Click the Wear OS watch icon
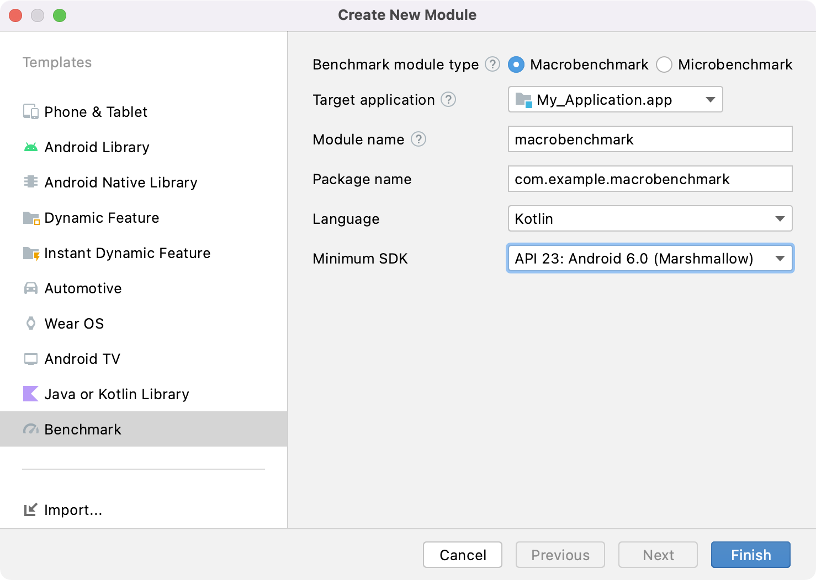 tap(30, 323)
